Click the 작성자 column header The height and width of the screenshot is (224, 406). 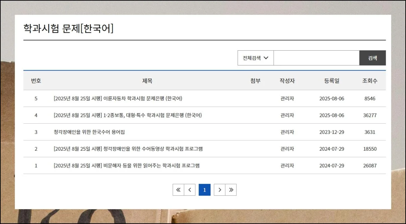[x=287, y=81]
